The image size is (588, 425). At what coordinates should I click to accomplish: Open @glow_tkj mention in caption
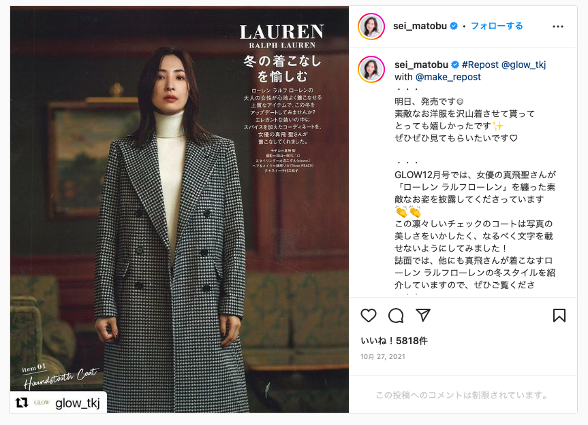point(523,65)
